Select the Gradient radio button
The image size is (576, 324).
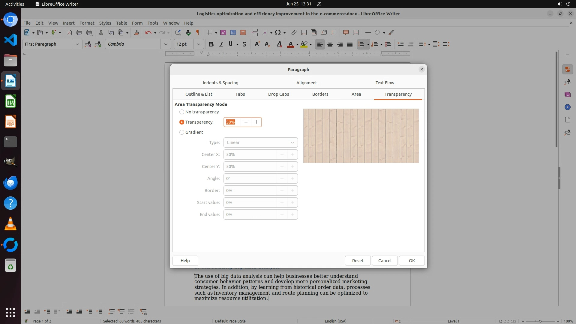pyautogui.click(x=182, y=132)
